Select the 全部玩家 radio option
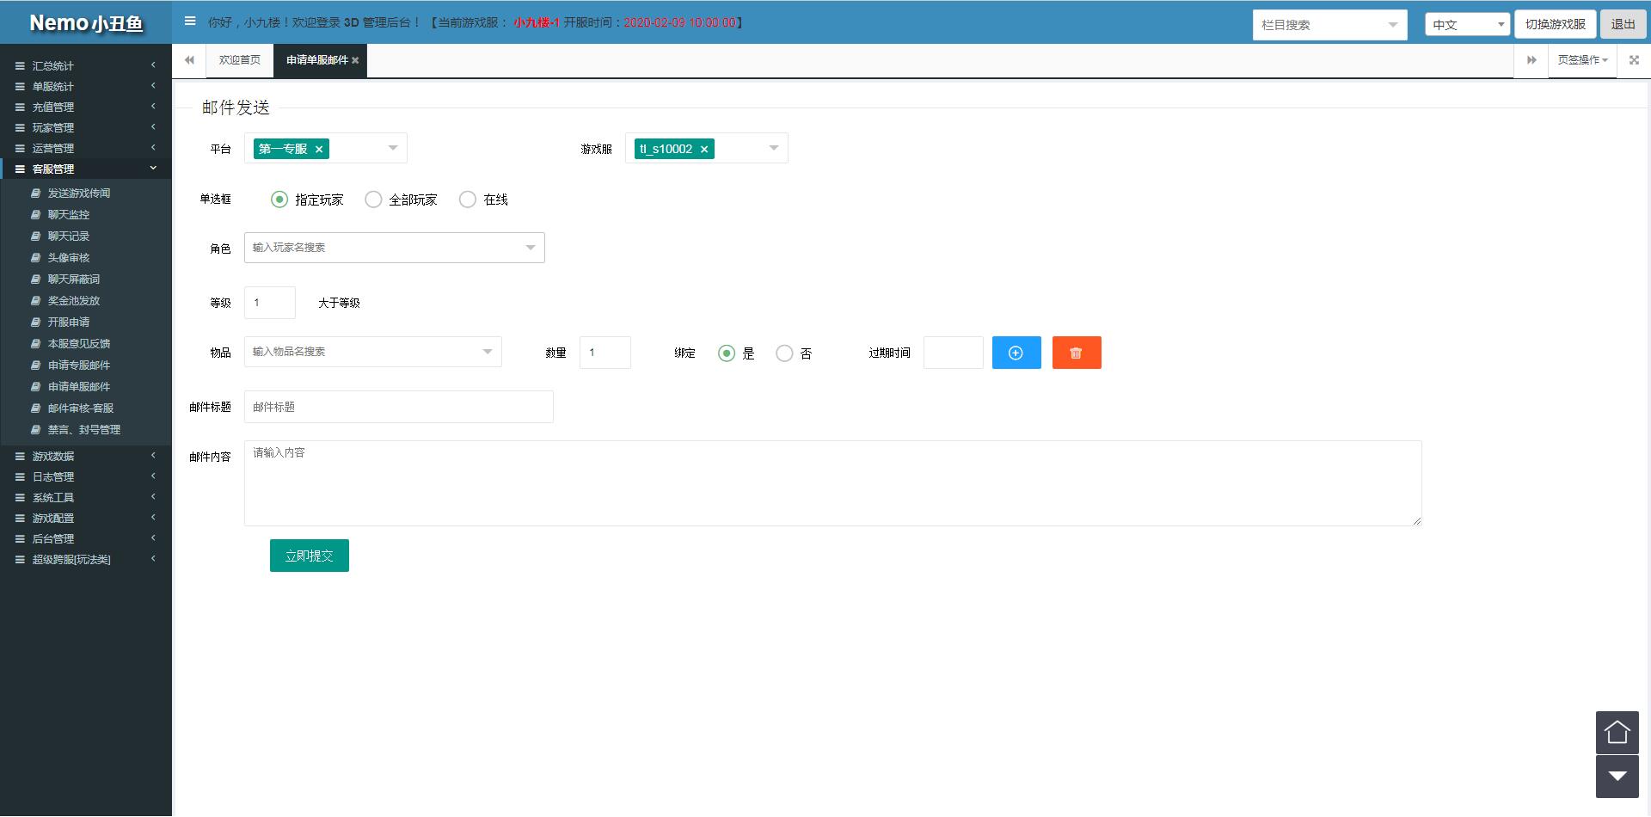 tap(373, 200)
